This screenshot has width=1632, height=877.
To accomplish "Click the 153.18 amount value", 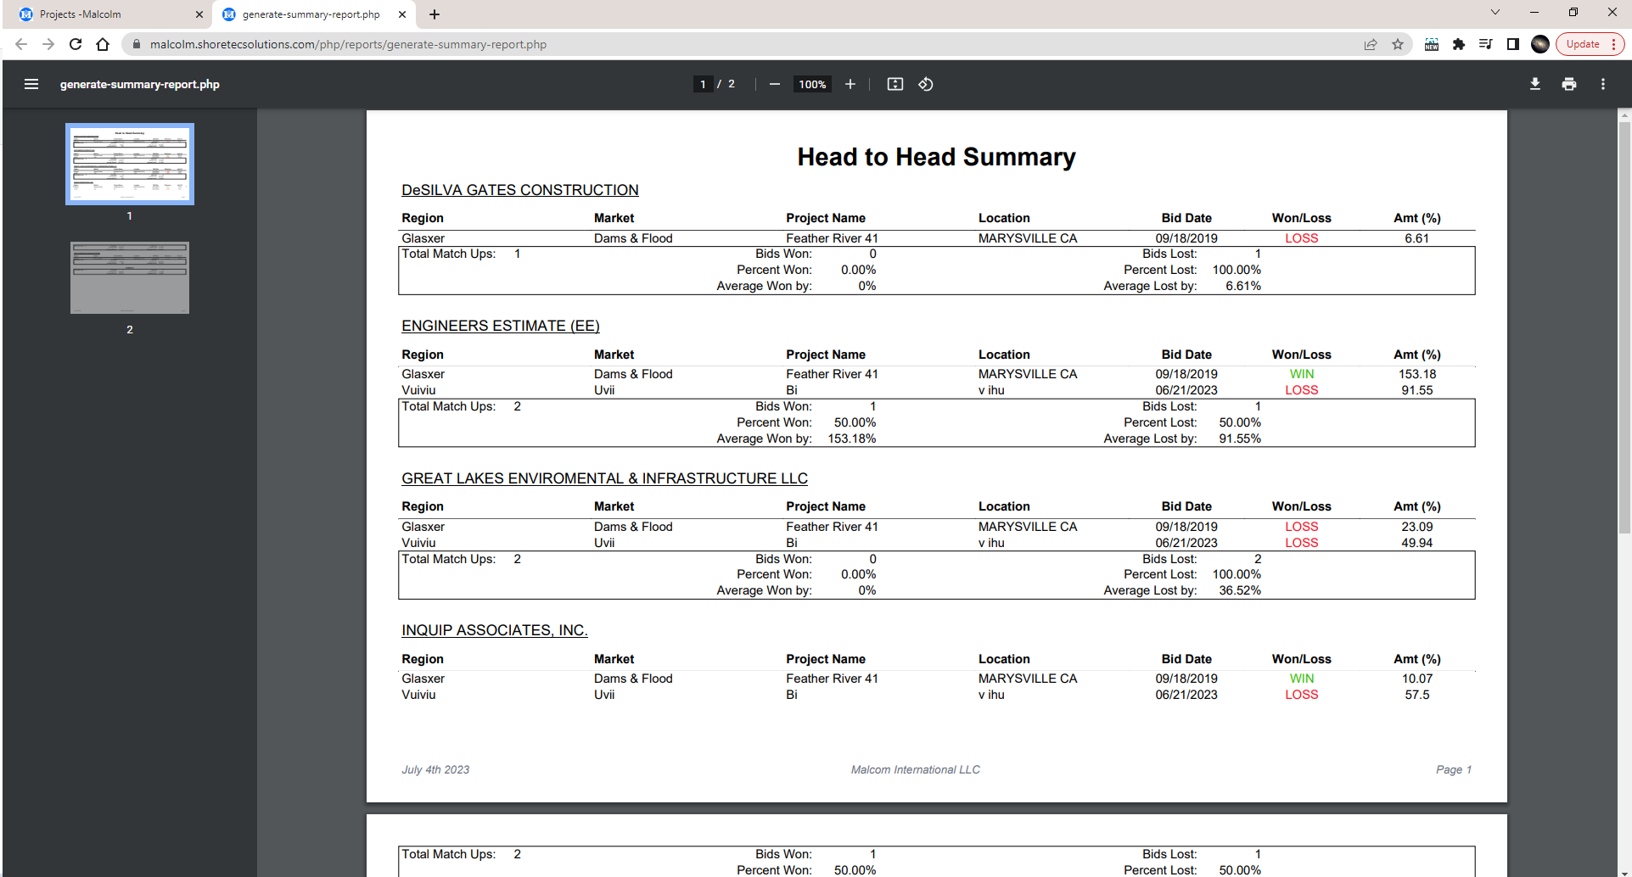I will (1416, 374).
